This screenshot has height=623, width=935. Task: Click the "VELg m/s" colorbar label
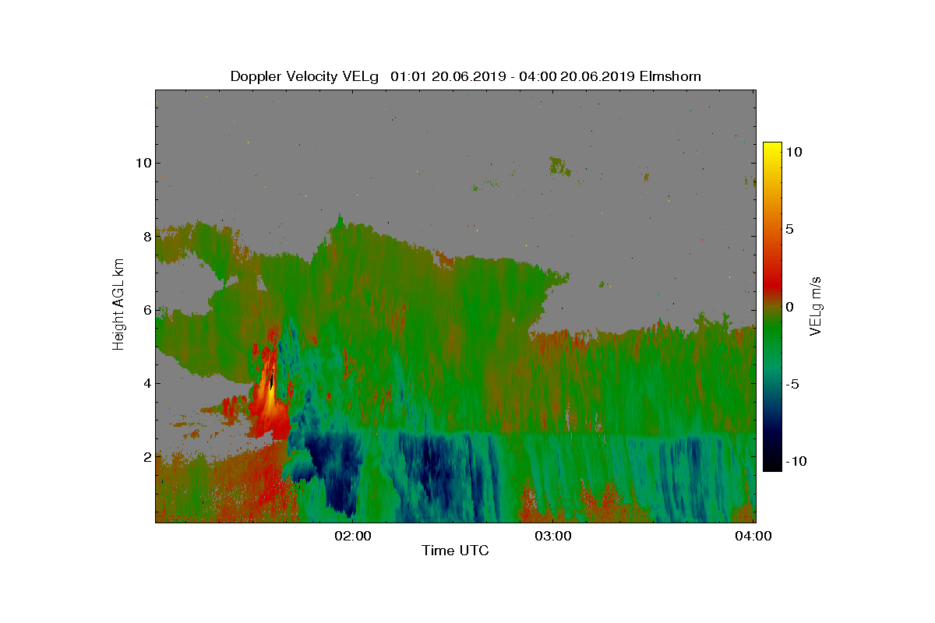tap(816, 305)
